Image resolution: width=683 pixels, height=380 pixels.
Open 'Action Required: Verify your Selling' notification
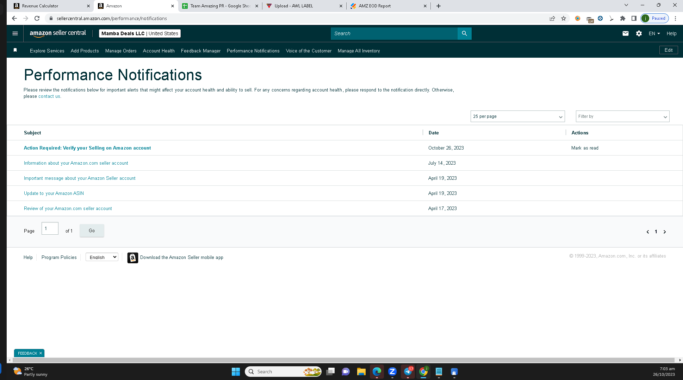pyautogui.click(x=87, y=148)
